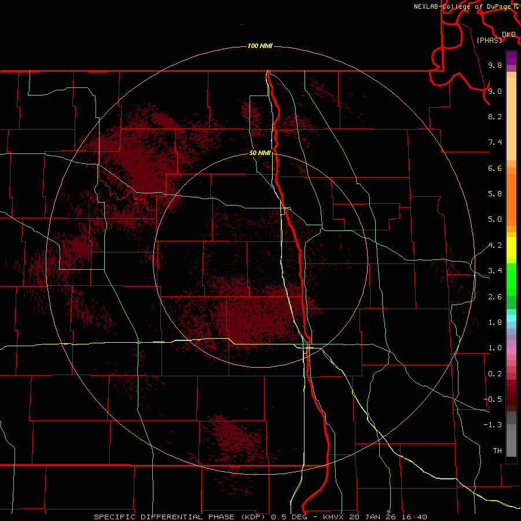The height and width of the screenshot is (521, 521).
Task: Select the -0.5 scale value
Action: pos(493,399)
